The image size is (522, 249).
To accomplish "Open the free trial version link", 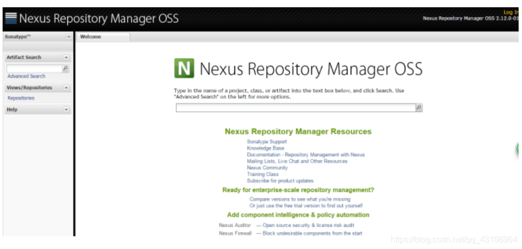I will click(306, 206).
